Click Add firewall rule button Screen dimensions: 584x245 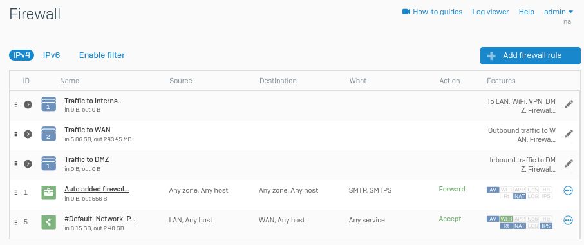(530, 55)
